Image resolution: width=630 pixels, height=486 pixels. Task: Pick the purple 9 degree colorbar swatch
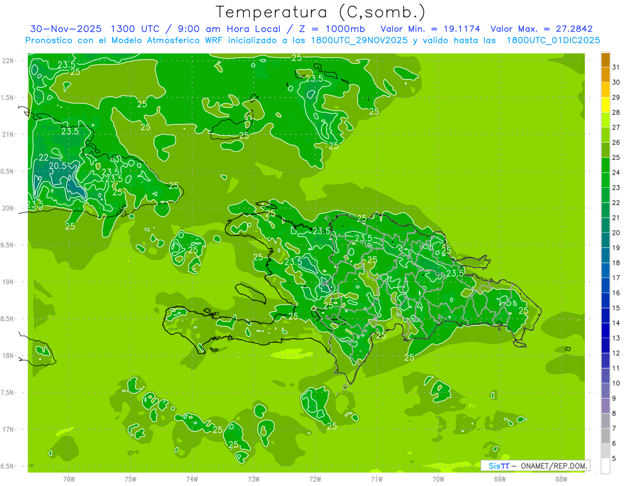pos(605,391)
